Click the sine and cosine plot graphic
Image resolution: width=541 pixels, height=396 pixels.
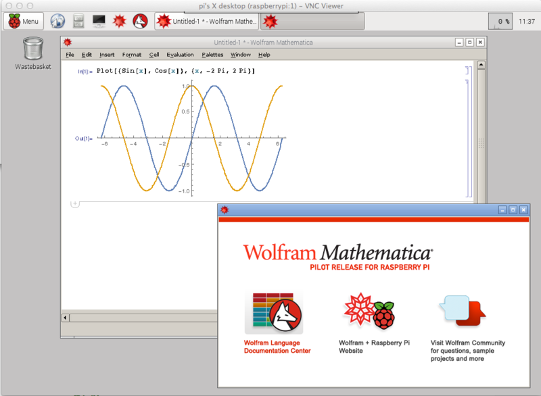coord(192,138)
